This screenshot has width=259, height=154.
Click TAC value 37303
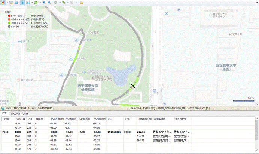pyautogui.click(x=128, y=132)
